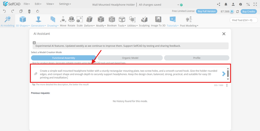
Task: Click the copy object icon
Action: (x=21, y=11)
